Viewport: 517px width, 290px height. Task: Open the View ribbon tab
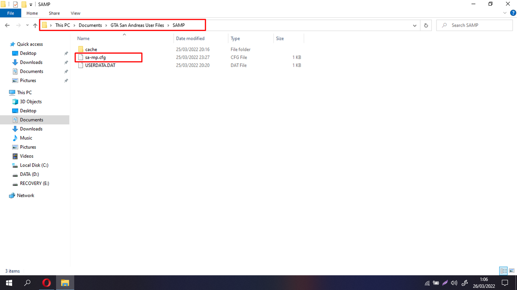pyautogui.click(x=76, y=13)
